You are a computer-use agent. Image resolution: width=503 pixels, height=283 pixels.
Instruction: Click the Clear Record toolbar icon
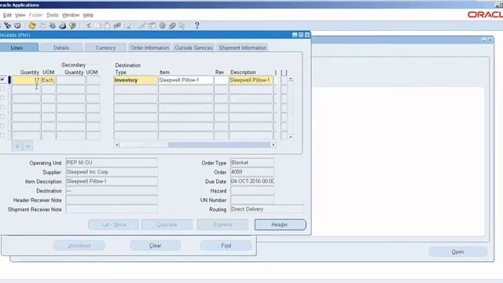[x=117, y=26]
